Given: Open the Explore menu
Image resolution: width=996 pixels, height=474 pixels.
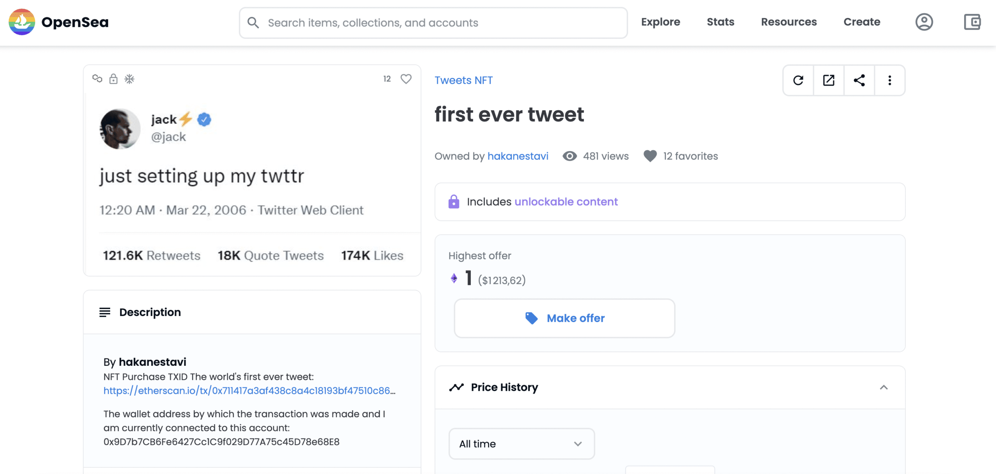Looking at the screenshot, I should pyautogui.click(x=660, y=22).
